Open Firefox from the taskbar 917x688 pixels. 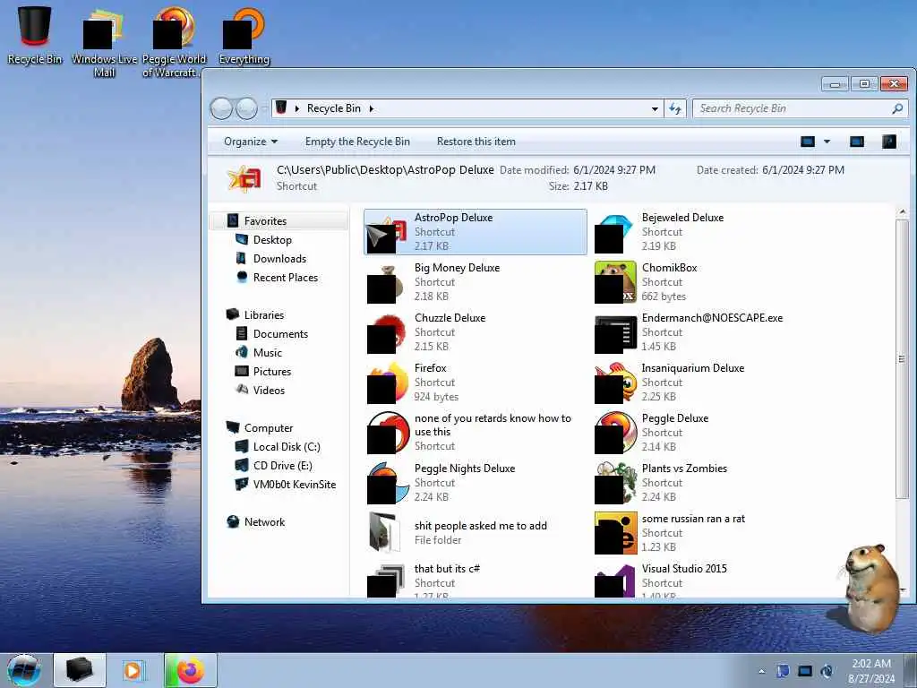[x=191, y=670]
